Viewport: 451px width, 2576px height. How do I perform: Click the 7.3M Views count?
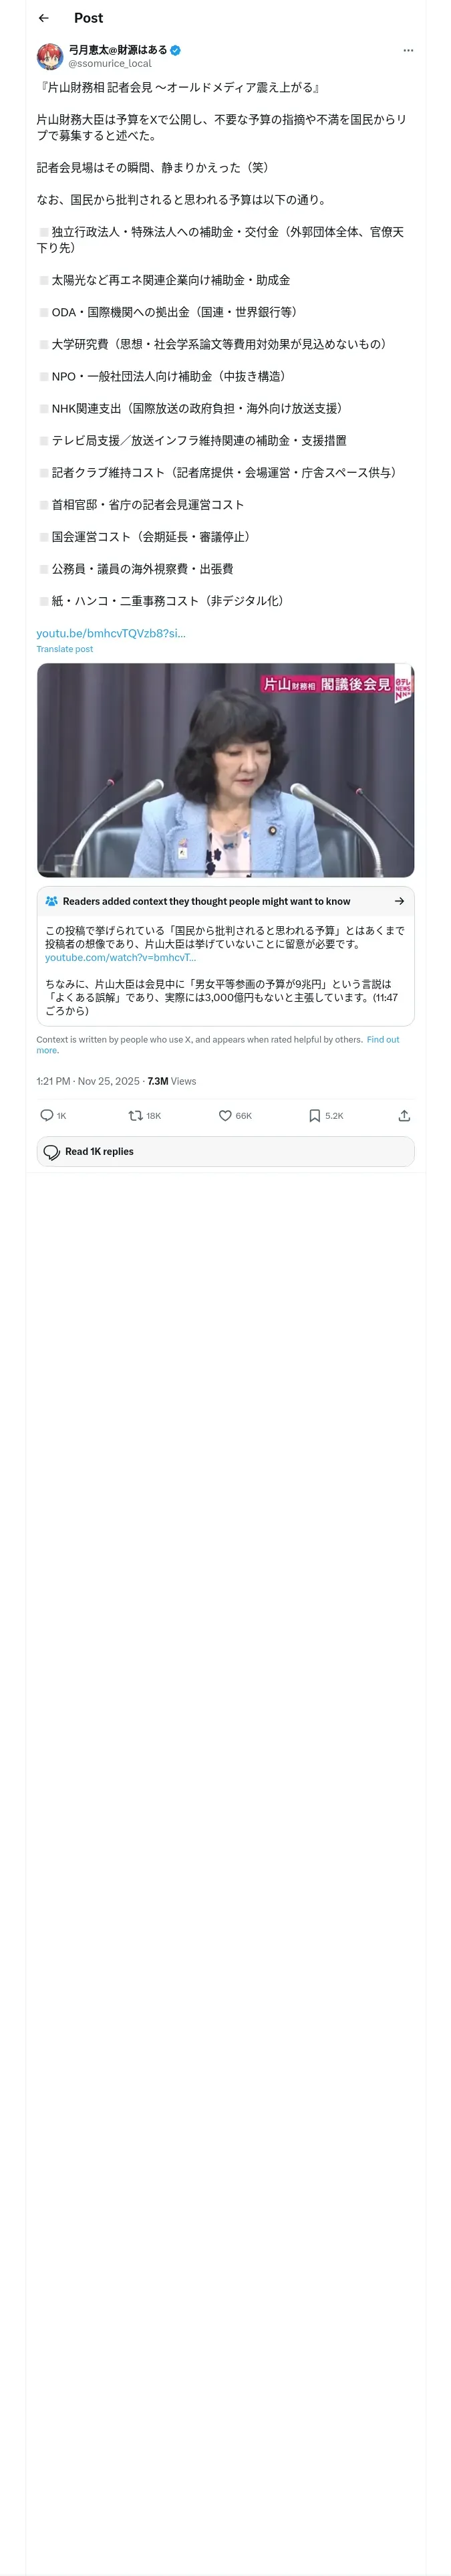(172, 1081)
